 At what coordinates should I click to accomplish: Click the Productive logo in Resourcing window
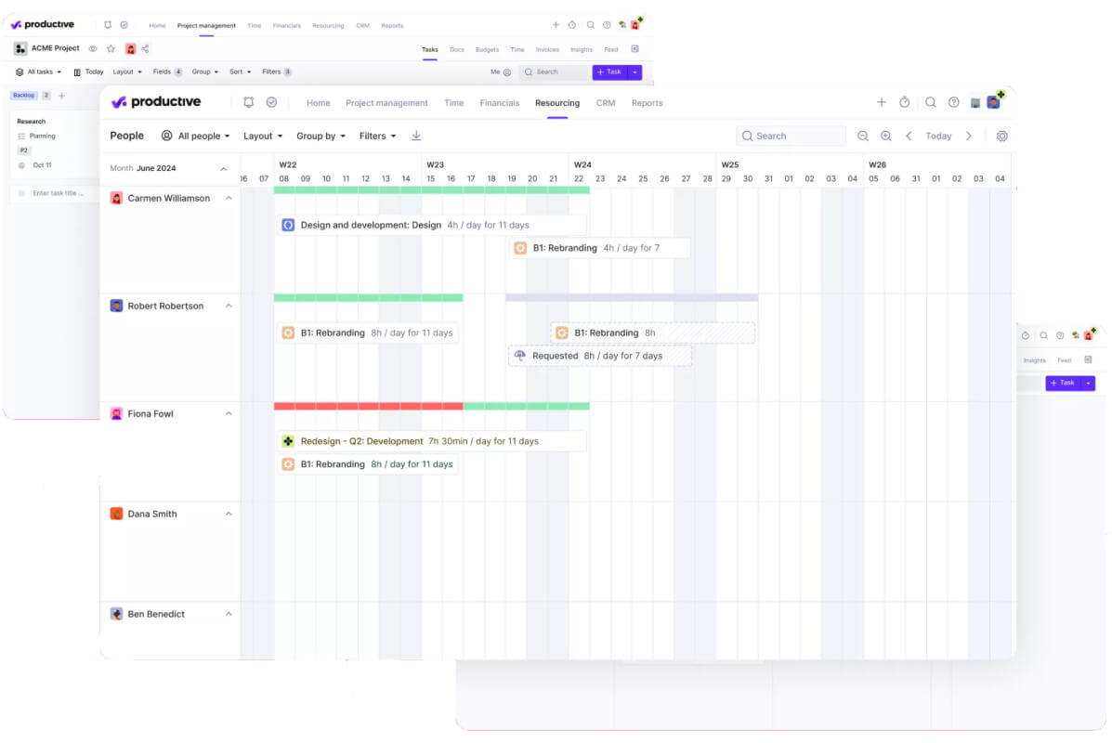pyautogui.click(x=156, y=102)
